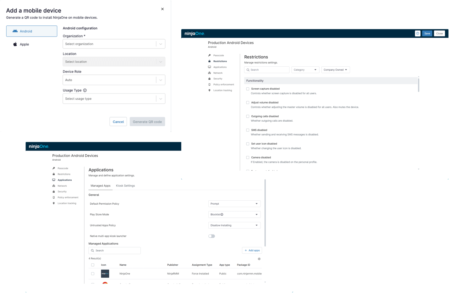Switch to the Kiosk Settings tab
This screenshot has height=293, width=449.
click(x=125, y=186)
